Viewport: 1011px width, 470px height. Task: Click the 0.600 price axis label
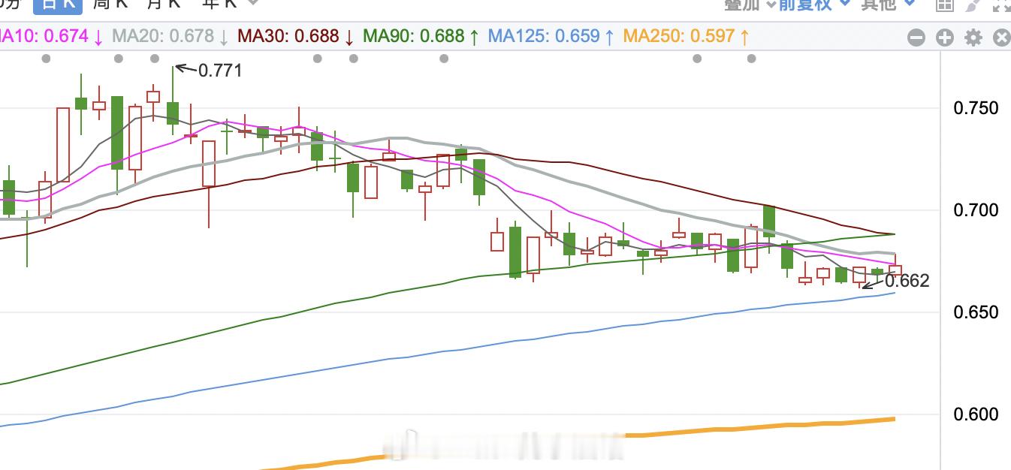point(976,414)
